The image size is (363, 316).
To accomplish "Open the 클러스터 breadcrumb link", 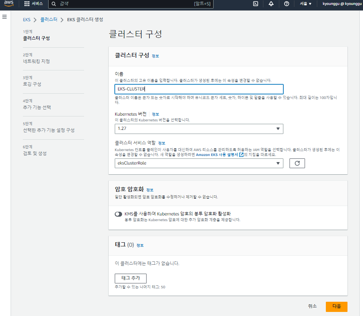I will (x=49, y=20).
